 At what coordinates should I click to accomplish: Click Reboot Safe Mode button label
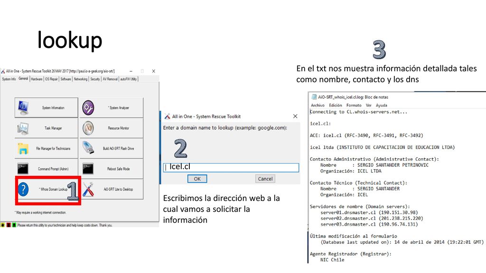click(x=118, y=169)
